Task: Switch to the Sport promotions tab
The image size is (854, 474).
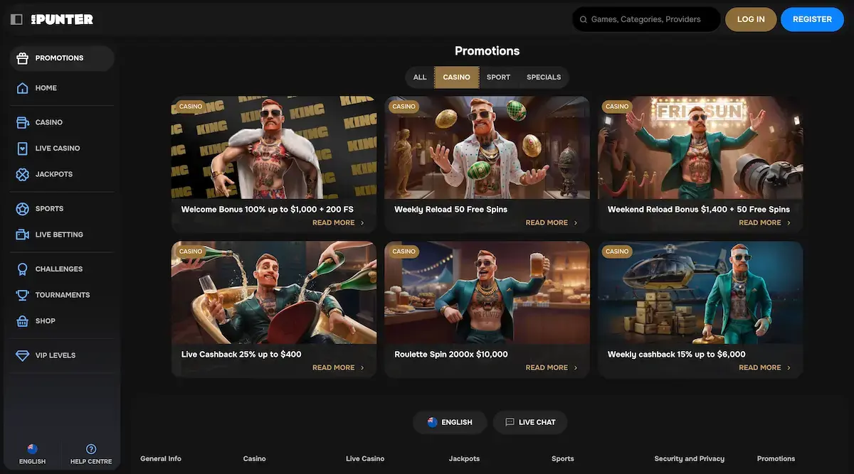Action: pos(498,77)
